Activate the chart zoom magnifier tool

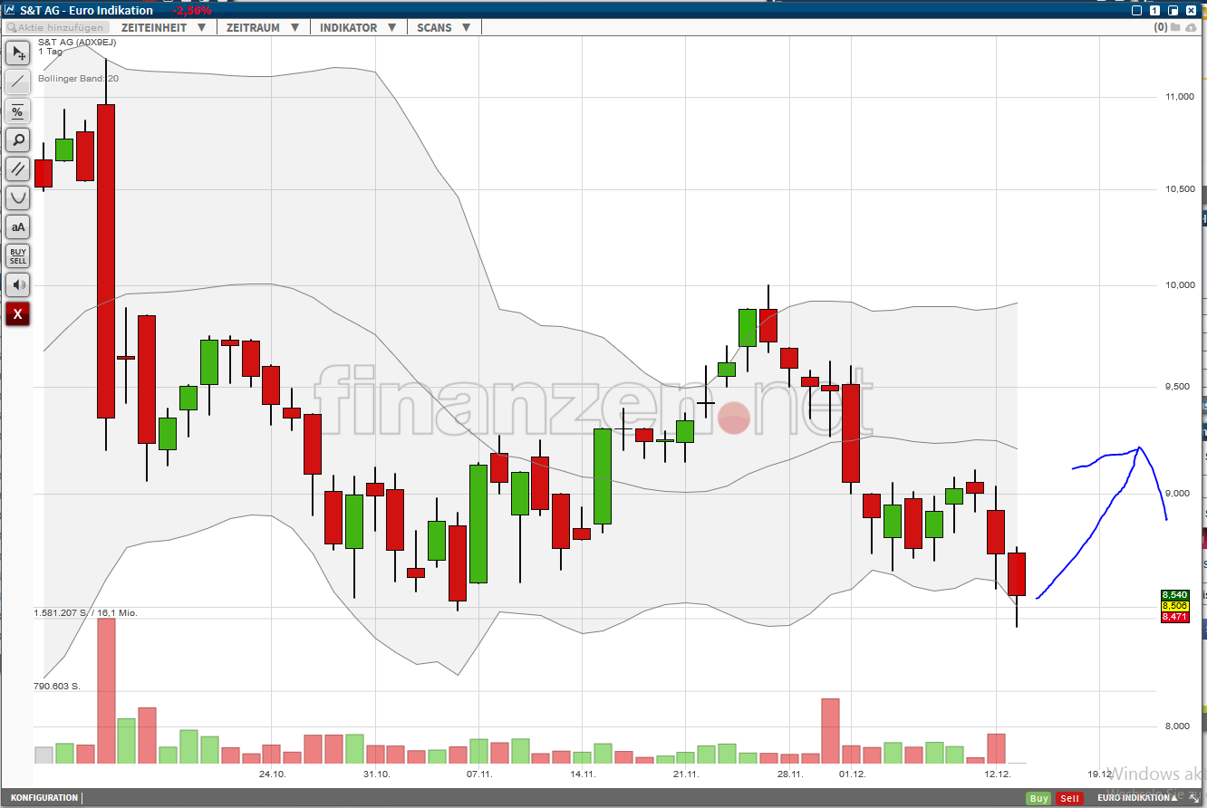(17, 139)
